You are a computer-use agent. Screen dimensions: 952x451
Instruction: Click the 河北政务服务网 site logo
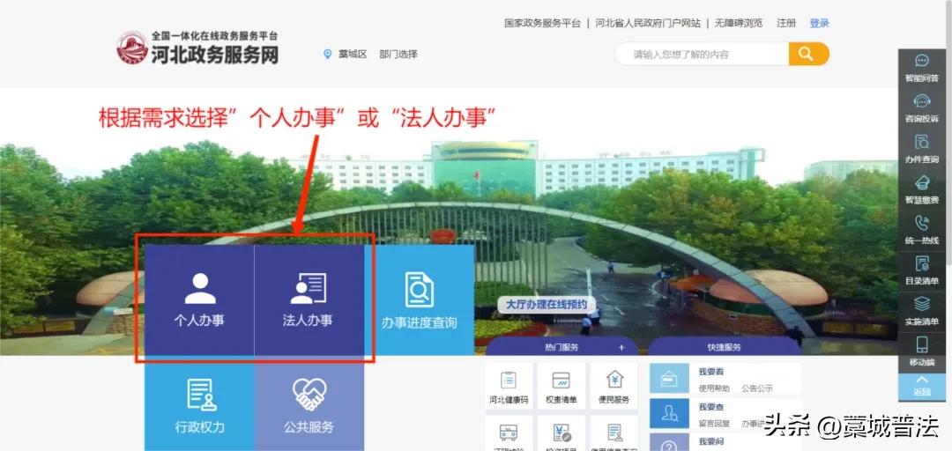point(198,48)
